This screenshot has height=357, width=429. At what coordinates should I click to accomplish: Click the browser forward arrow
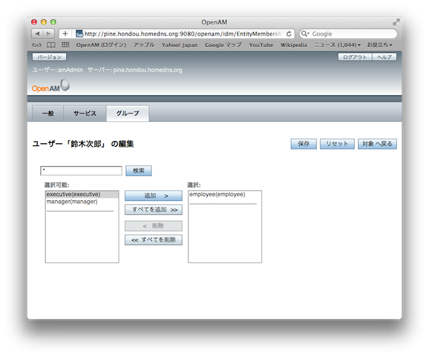click(x=50, y=33)
